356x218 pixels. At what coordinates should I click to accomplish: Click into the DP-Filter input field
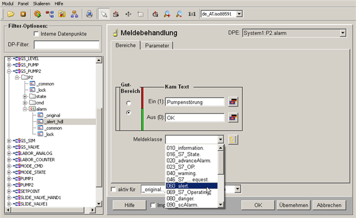[67, 45]
